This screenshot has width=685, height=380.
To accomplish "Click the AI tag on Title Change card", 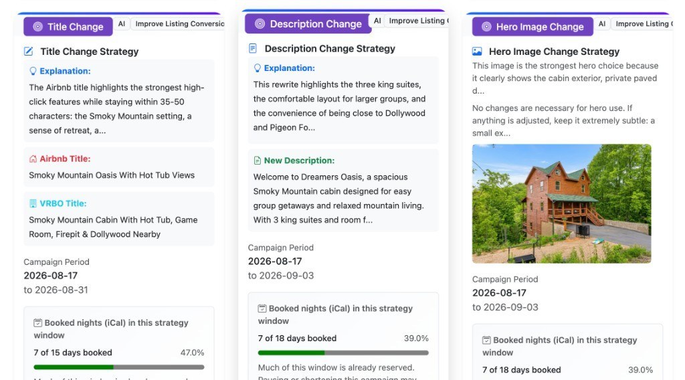I will coord(122,23).
